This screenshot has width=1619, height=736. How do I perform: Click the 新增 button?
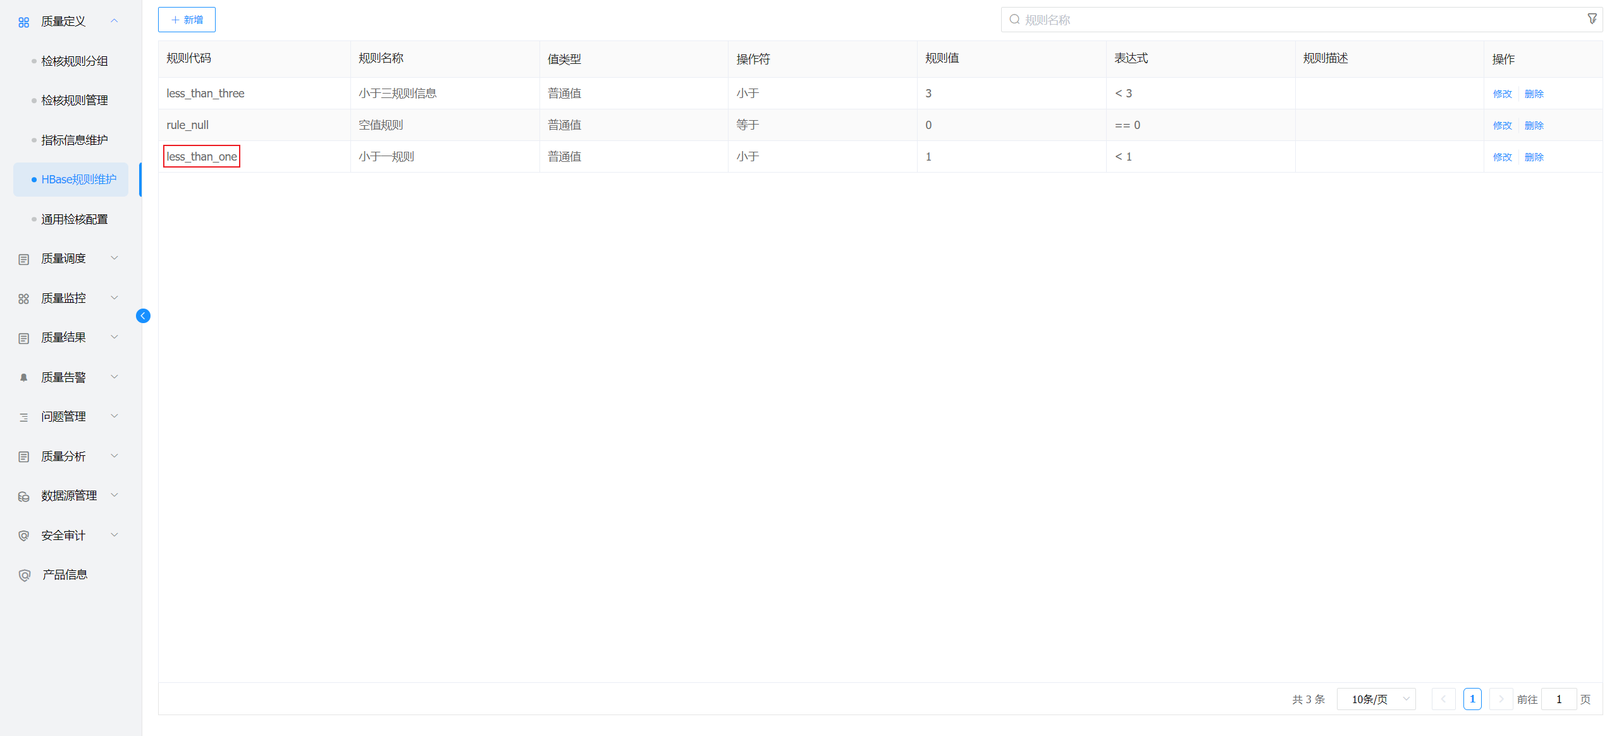(187, 20)
